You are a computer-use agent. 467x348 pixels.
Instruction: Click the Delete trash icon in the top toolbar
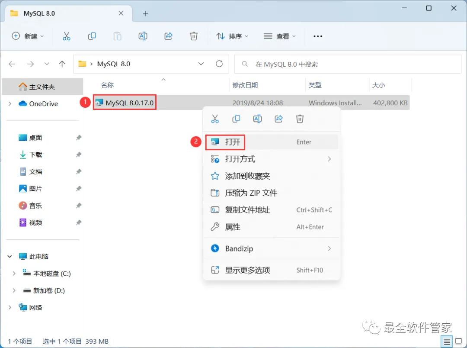click(194, 36)
